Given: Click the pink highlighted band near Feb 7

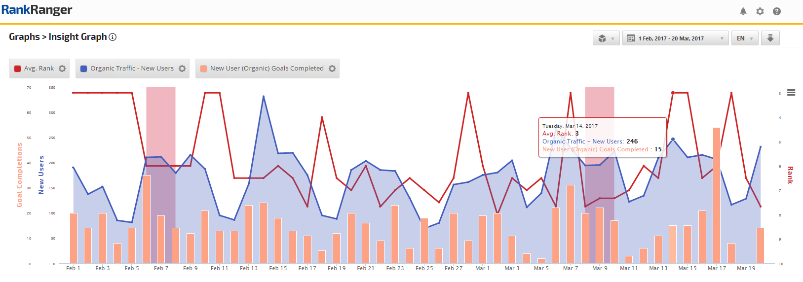Looking at the screenshot, I should pyautogui.click(x=160, y=123).
